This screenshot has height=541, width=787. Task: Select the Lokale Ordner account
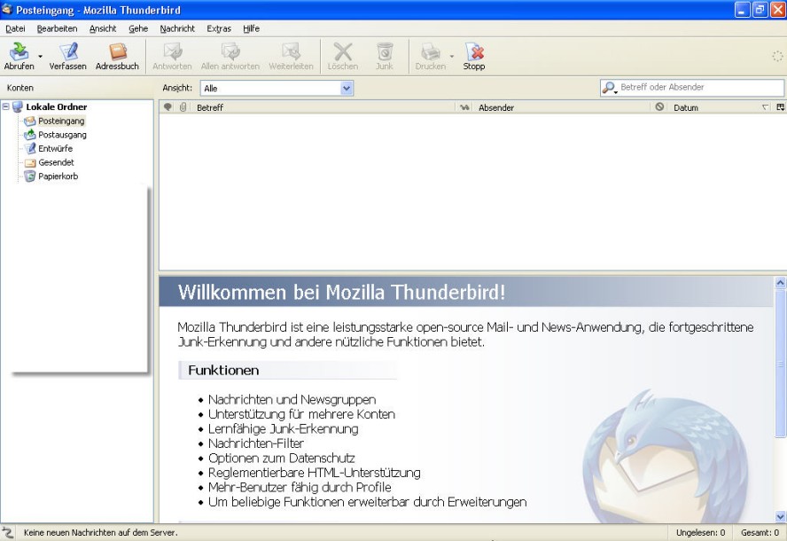click(x=56, y=107)
